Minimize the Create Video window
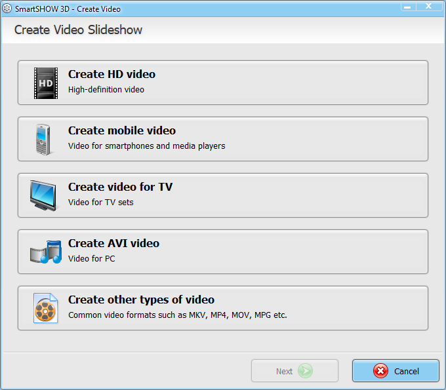The image size is (446, 390). point(407,7)
